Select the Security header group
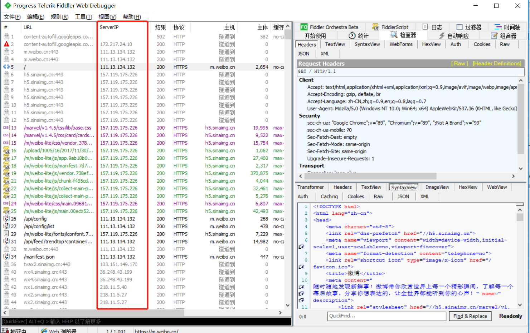 pos(309,116)
